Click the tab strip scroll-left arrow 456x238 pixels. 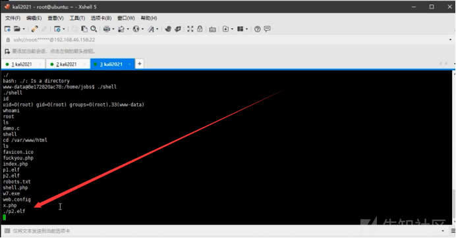[x=441, y=63]
